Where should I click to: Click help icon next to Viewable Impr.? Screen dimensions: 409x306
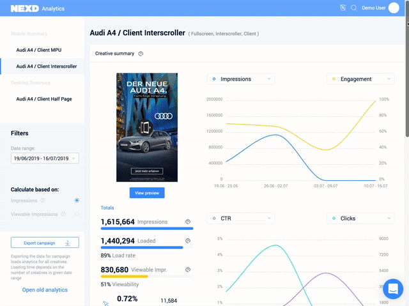tap(188, 270)
